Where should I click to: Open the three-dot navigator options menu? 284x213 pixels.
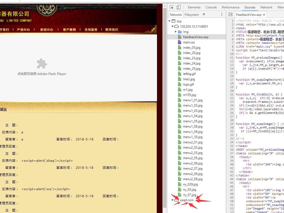point(222,14)
